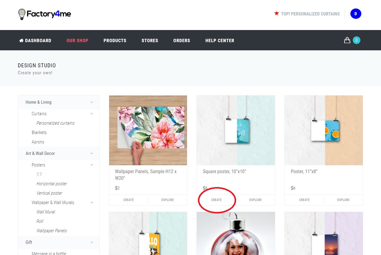Open Roll wallpaper subcategory
This screenshot has width=381, height=255.
(40, 221)
